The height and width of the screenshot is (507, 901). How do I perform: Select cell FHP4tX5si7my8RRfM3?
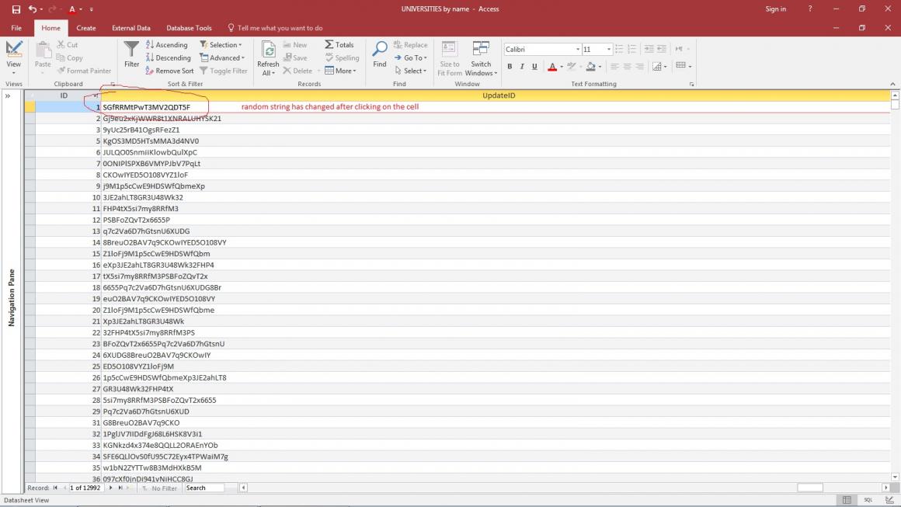click(x=496, y=209)
